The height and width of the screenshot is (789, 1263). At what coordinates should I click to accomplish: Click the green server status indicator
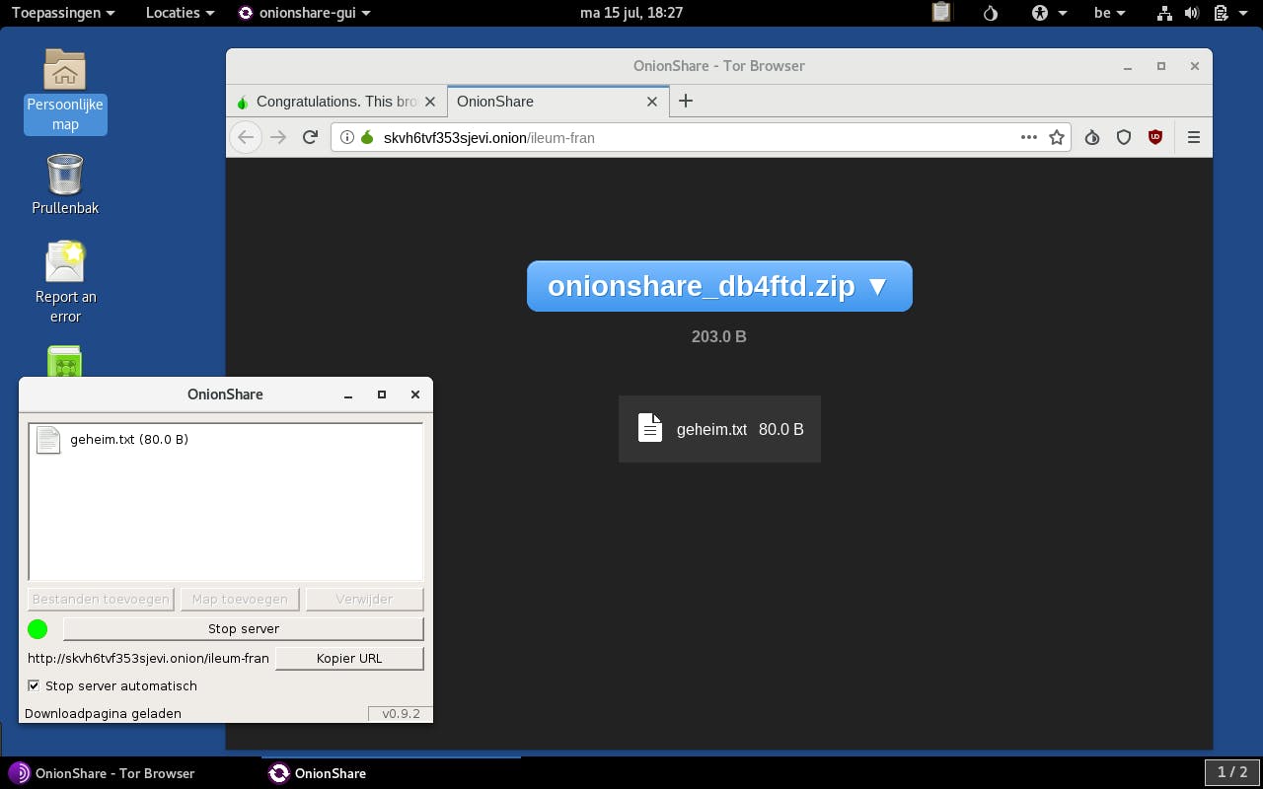pyautogui.click(x=37, y=628)
